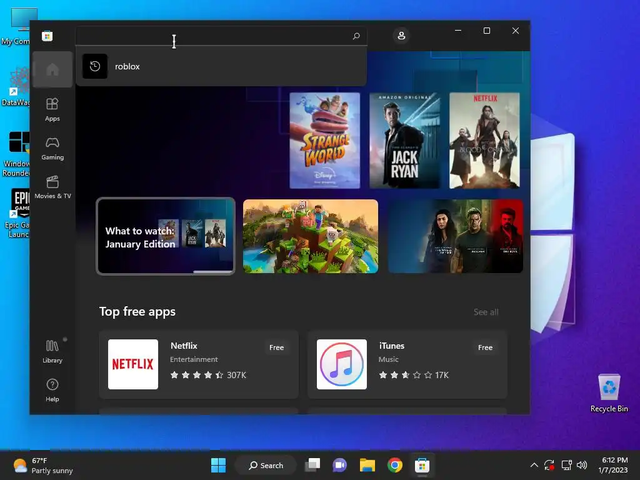640x480 pixels.
Task: Click the search magnifier icon in Store
Action: pos(356,36)
